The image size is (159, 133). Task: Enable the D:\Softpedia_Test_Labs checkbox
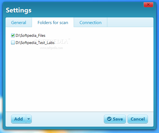pyautogui.click(x=13, y=43)
